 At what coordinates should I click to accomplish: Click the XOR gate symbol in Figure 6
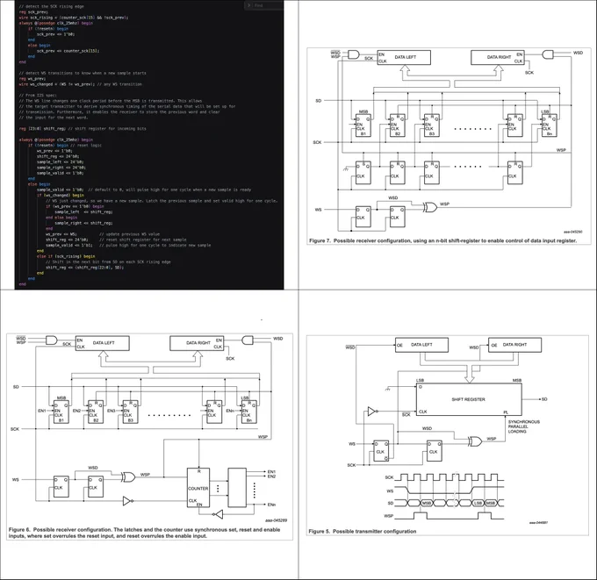[x=128, y=476]
